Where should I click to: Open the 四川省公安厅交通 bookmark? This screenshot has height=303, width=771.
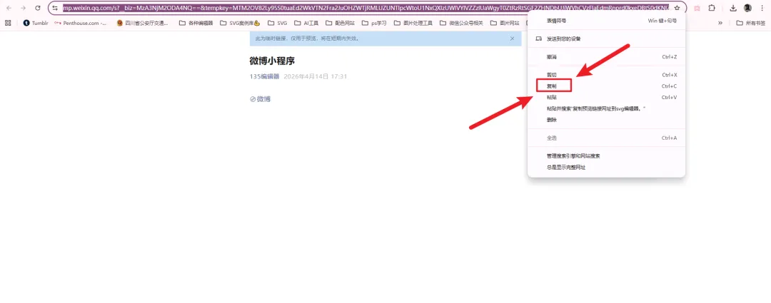click(x=143, y=23)
